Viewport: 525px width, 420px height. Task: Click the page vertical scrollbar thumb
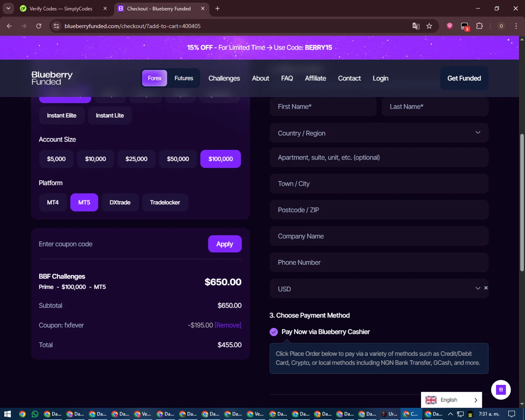[x=522, y=202]
